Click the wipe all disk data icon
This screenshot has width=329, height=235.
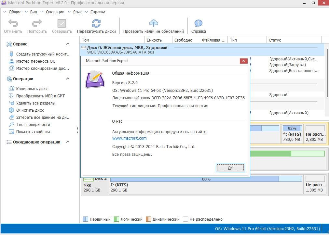[11, 117]
